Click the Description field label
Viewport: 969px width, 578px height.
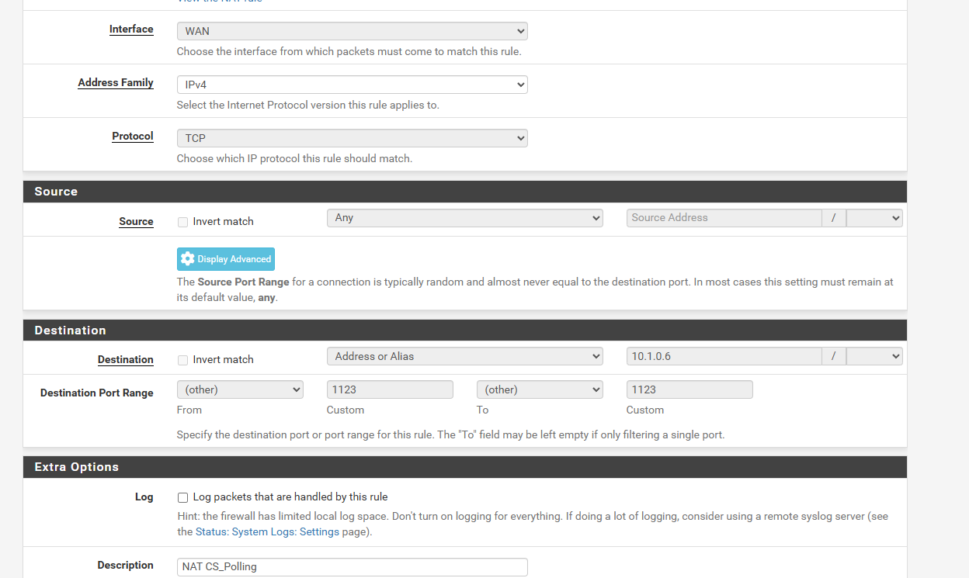click(126, 566)
